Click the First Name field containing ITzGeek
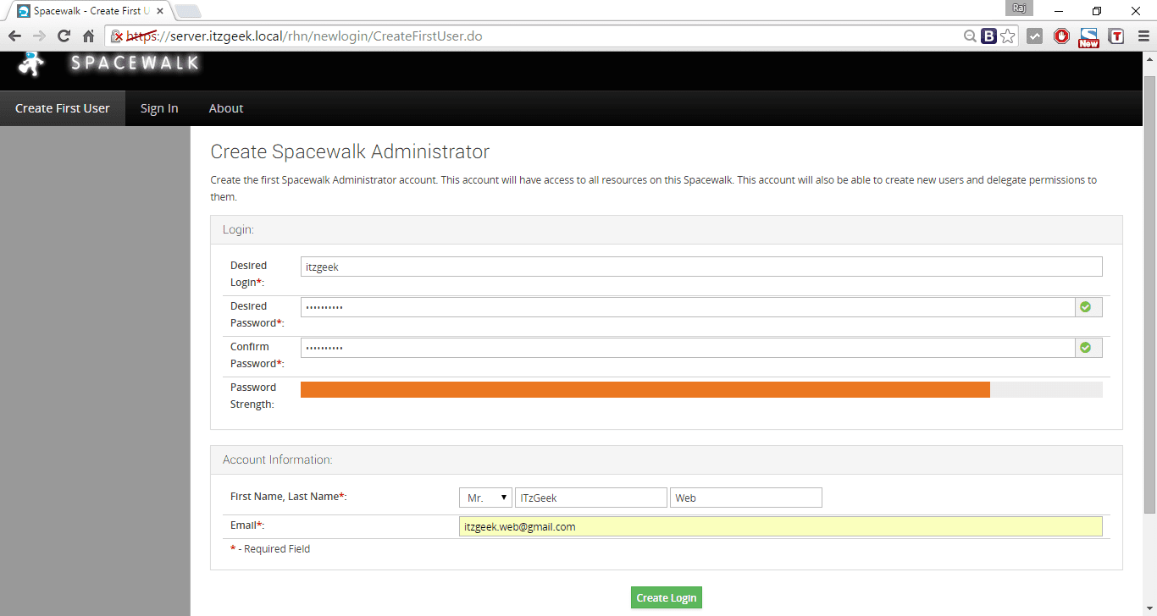The image size is (1157, 616). 591,498
